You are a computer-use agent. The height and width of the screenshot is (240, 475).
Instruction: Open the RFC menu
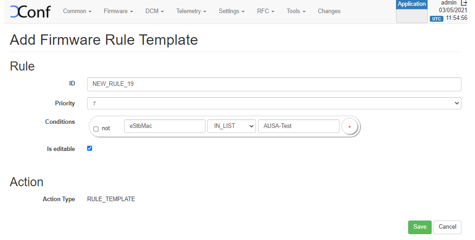coord(265,11)
